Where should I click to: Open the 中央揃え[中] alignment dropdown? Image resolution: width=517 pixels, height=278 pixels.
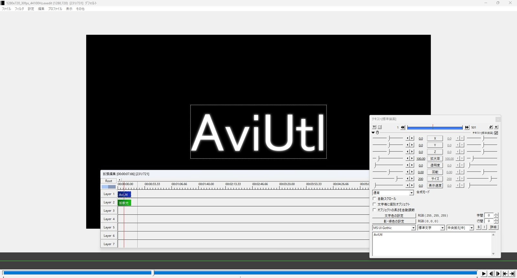(x=460, y=228)
